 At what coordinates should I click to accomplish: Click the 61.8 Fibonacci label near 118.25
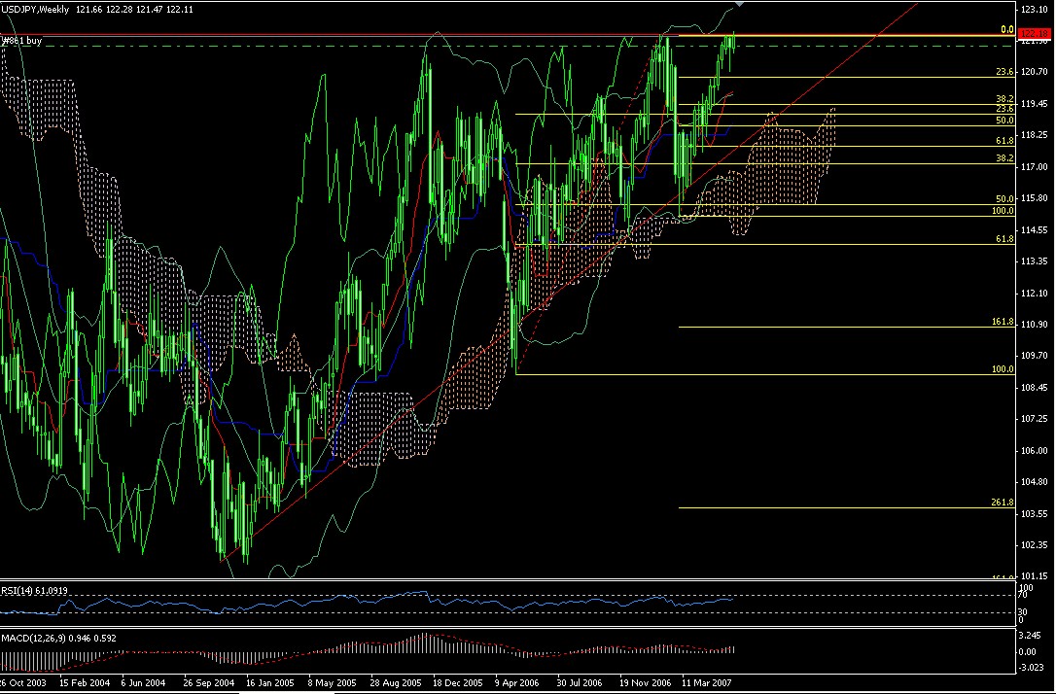[1004, 141]
